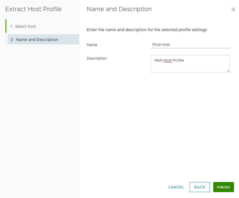
Task: Click step number 2 in sidebar
Action: click(12, 40)
